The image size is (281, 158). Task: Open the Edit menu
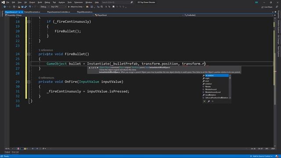tap(14, 2)
